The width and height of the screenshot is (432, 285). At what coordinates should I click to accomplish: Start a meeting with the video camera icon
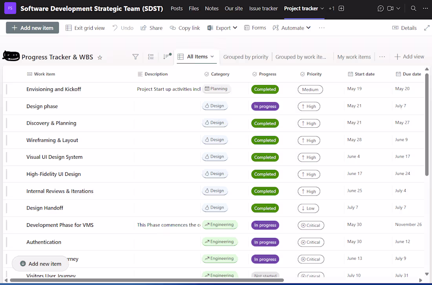[395, 8]
